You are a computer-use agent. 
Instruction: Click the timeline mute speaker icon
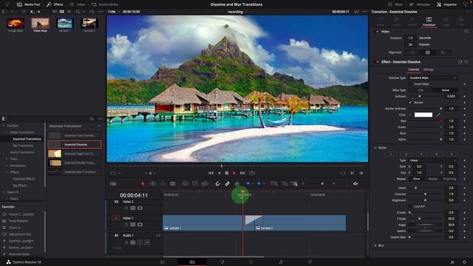point(355,184)
